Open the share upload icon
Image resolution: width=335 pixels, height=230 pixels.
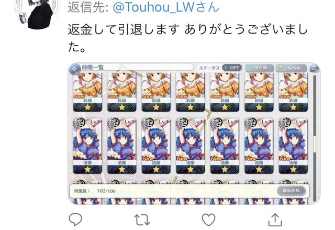pos(275,220)
